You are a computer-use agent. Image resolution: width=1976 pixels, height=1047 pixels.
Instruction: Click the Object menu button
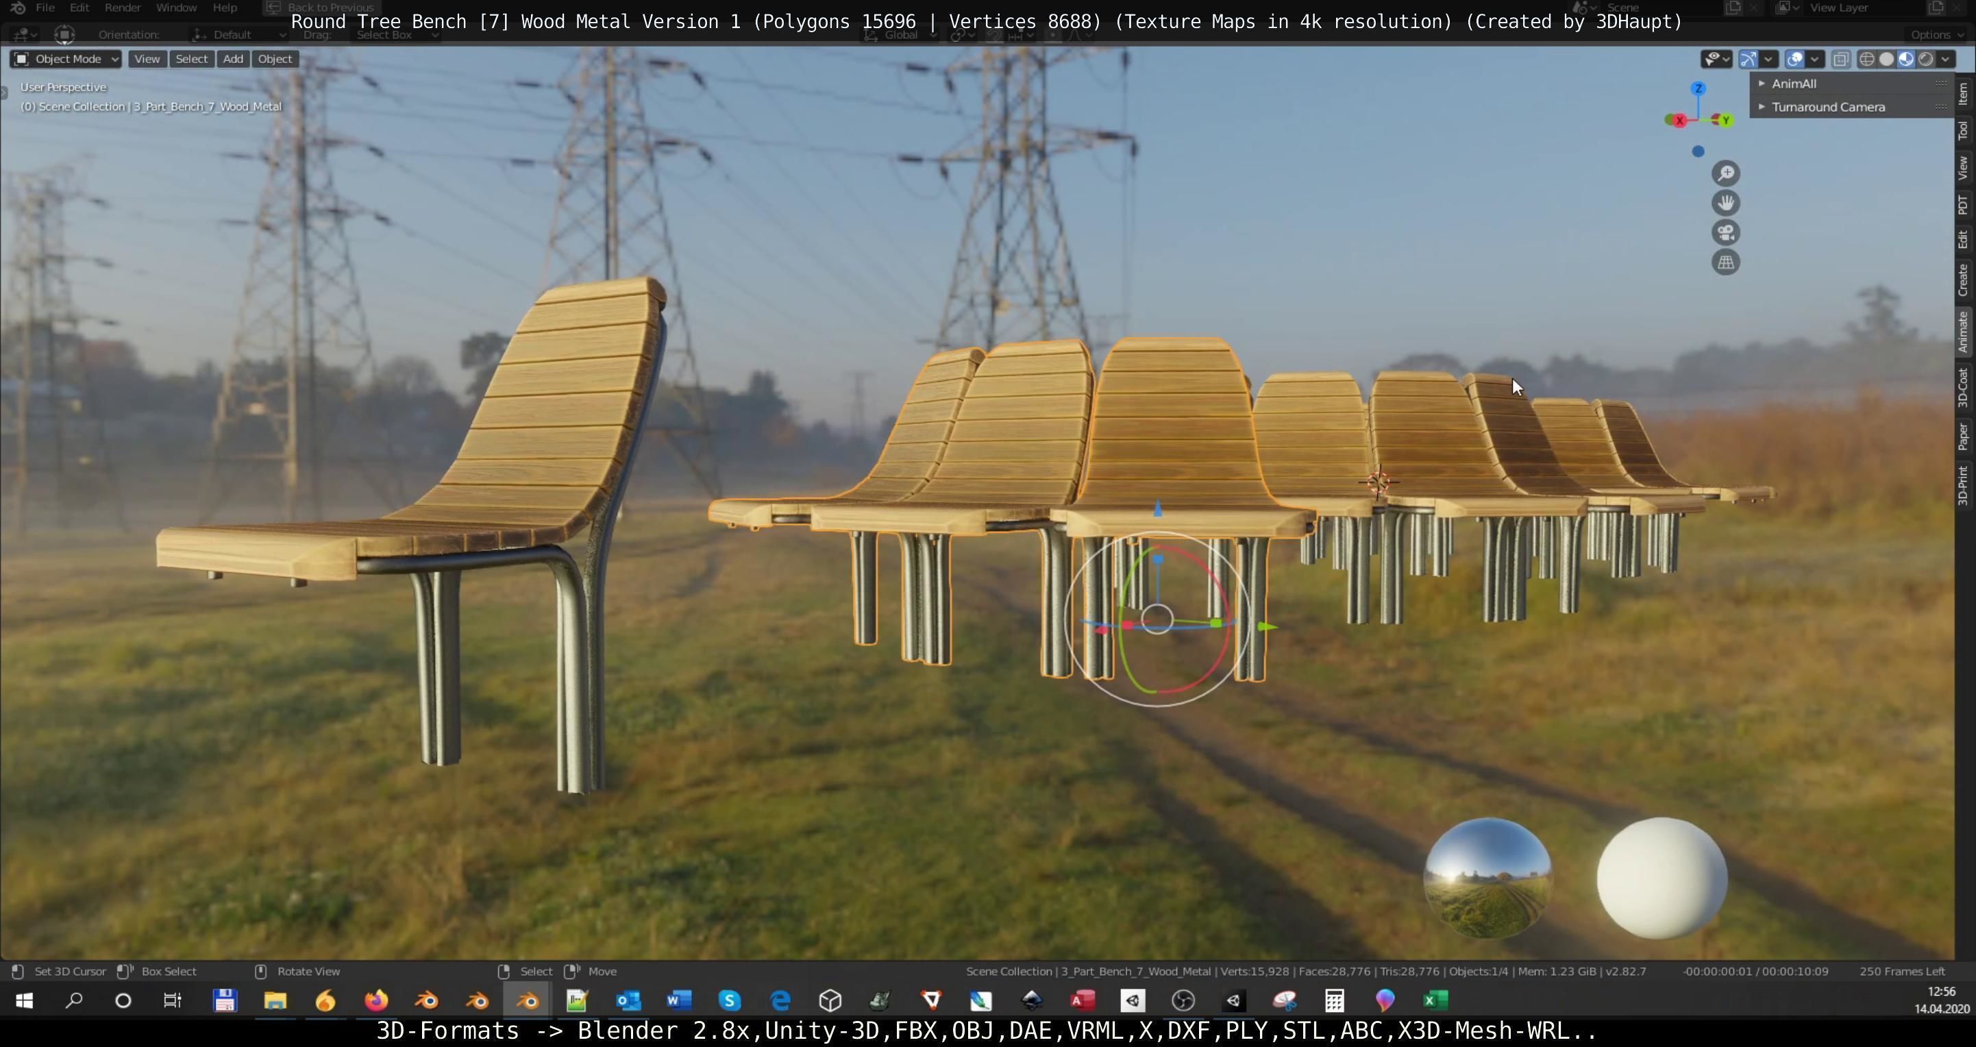[x=275, y=59]
